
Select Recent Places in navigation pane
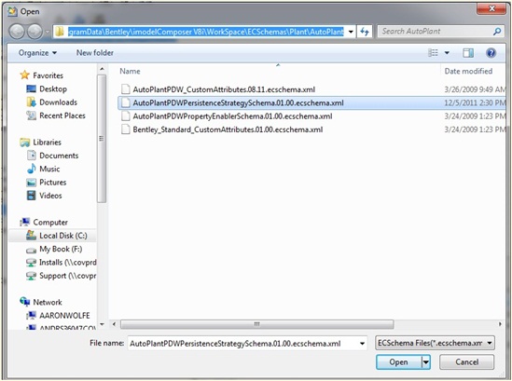(x=62, y=116)
